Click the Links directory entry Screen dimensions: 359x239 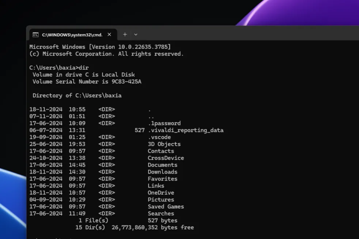pyautogui.click(x=156, y=186)
